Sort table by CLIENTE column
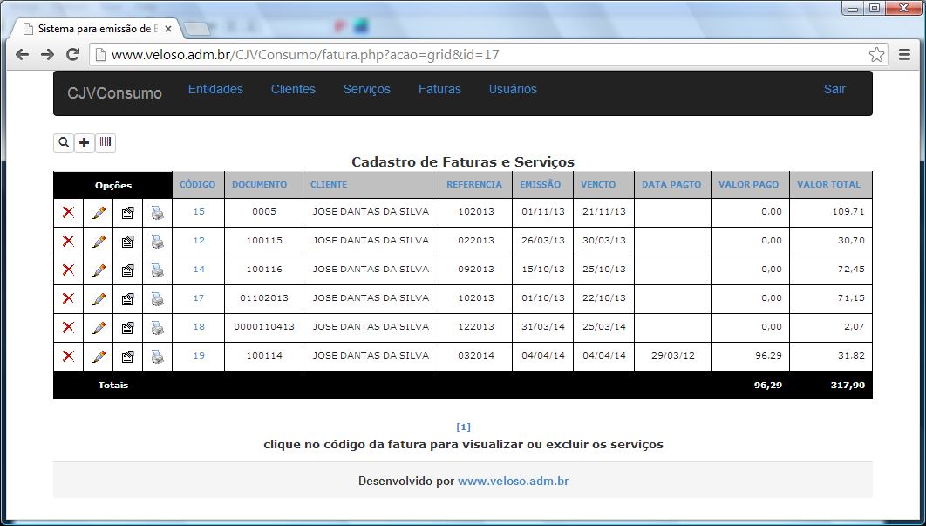This screenshot has height=526, width=926. click(329, 184)
